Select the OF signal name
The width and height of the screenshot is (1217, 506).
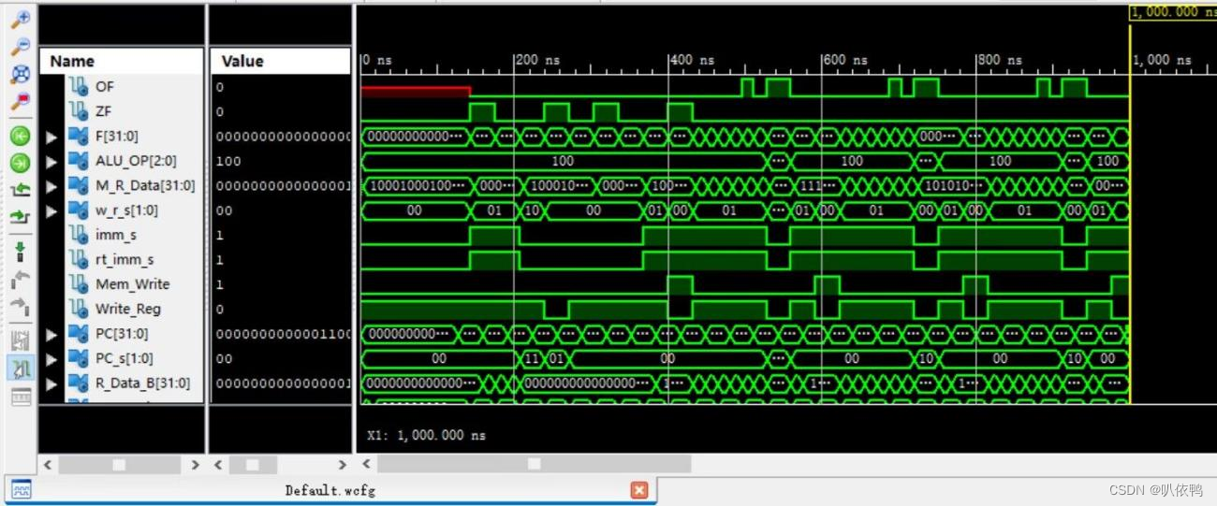[x=104, y=86]
